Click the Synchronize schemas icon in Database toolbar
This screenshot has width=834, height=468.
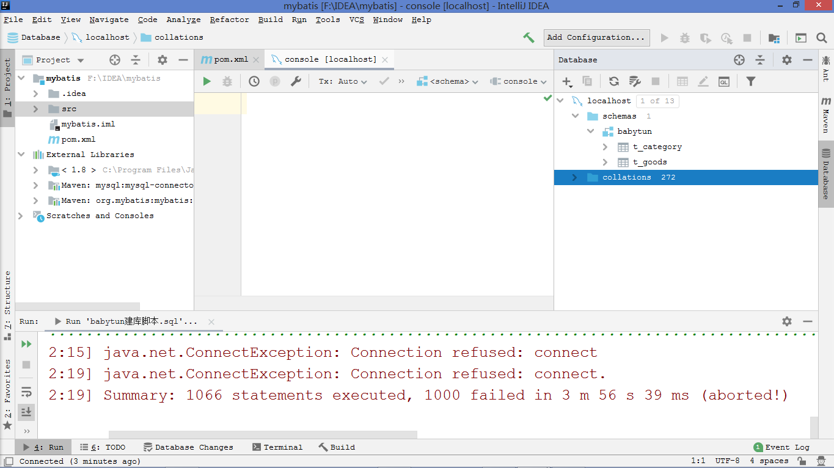point(635,81)
